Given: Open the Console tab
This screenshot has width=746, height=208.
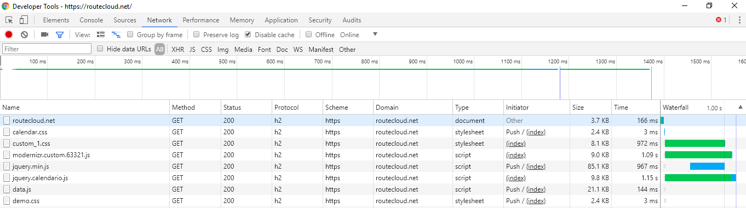Looking at the screenshot, I should tap(91, 20).
